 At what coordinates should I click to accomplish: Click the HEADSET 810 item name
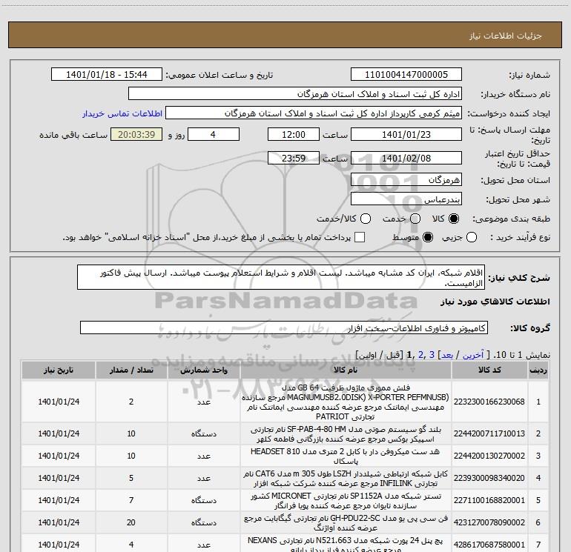click(x=346, y=456)
